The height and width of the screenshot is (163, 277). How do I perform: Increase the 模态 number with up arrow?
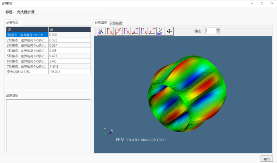pyautogui.click(x=218, y=30)
